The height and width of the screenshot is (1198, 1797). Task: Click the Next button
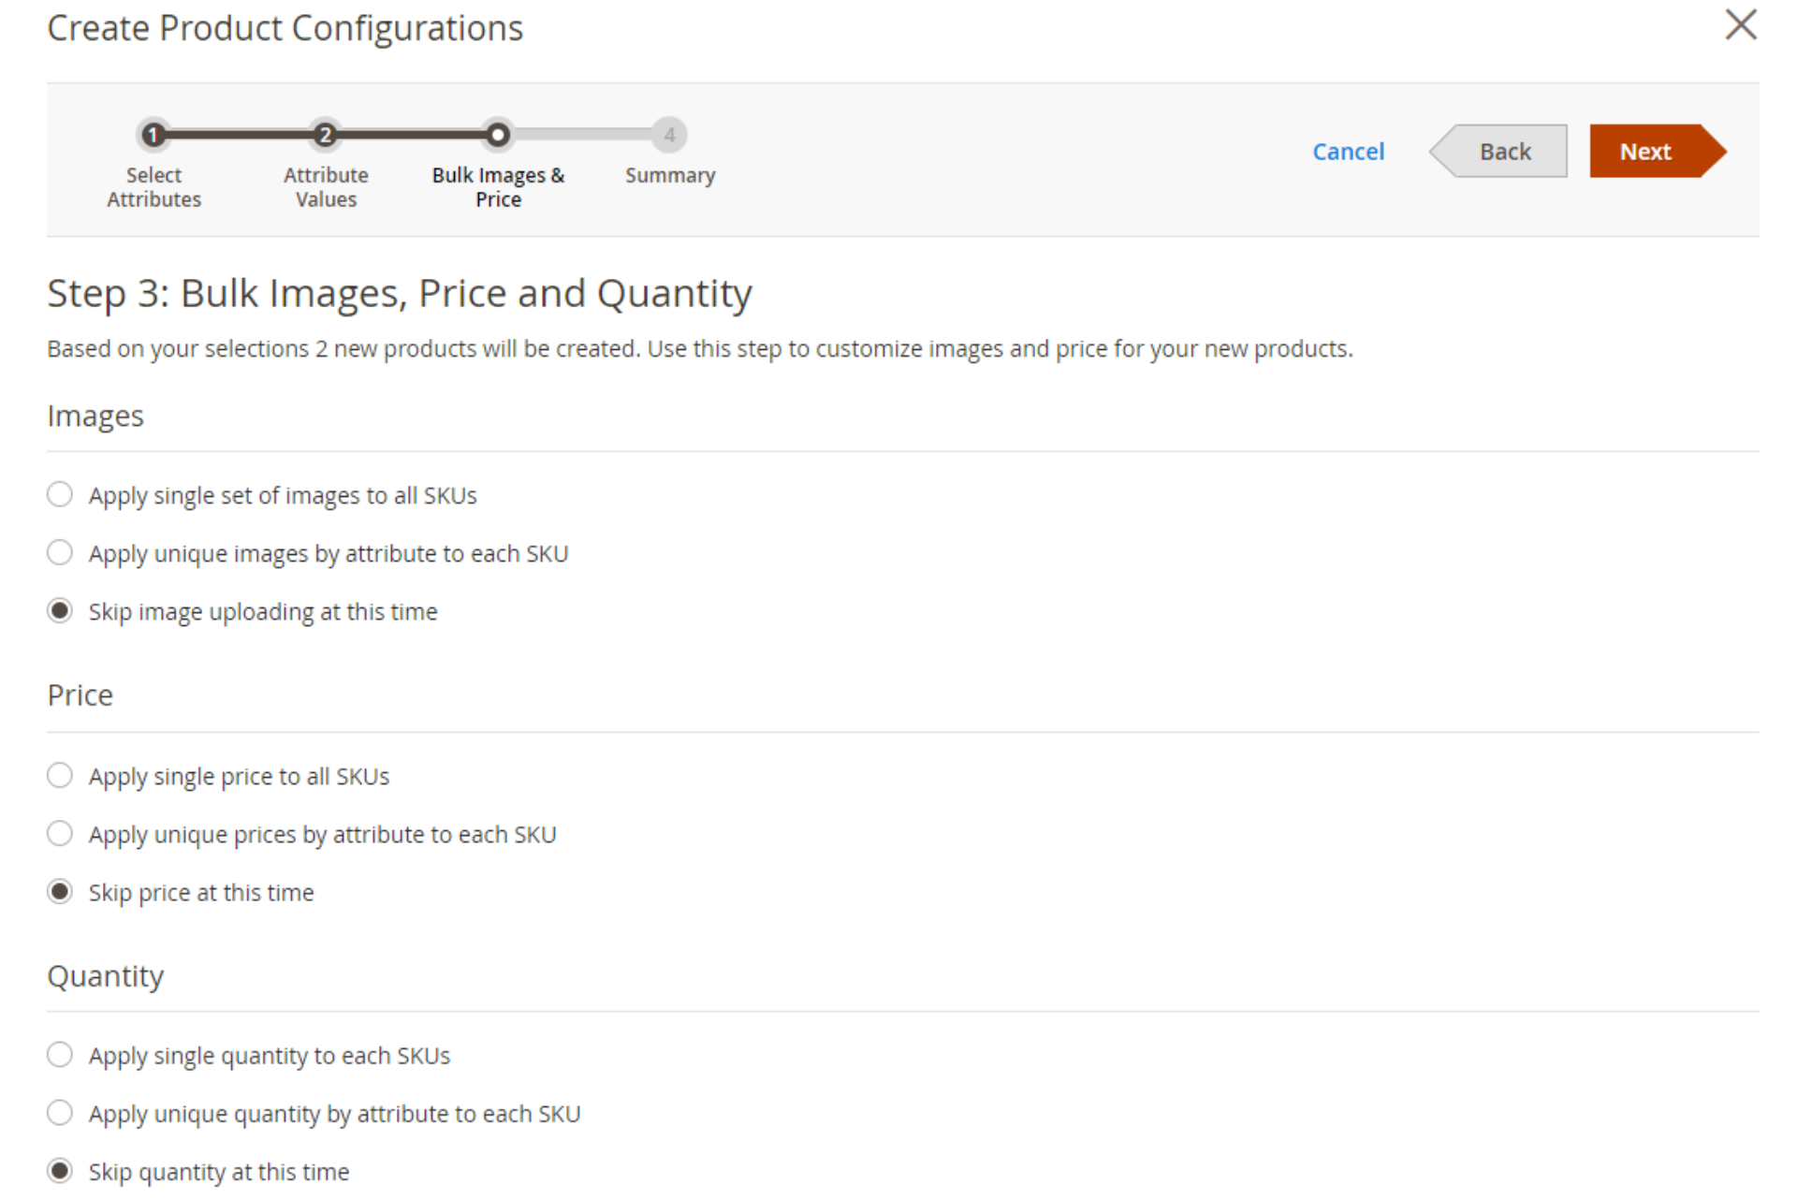(x=1646, y=151)
